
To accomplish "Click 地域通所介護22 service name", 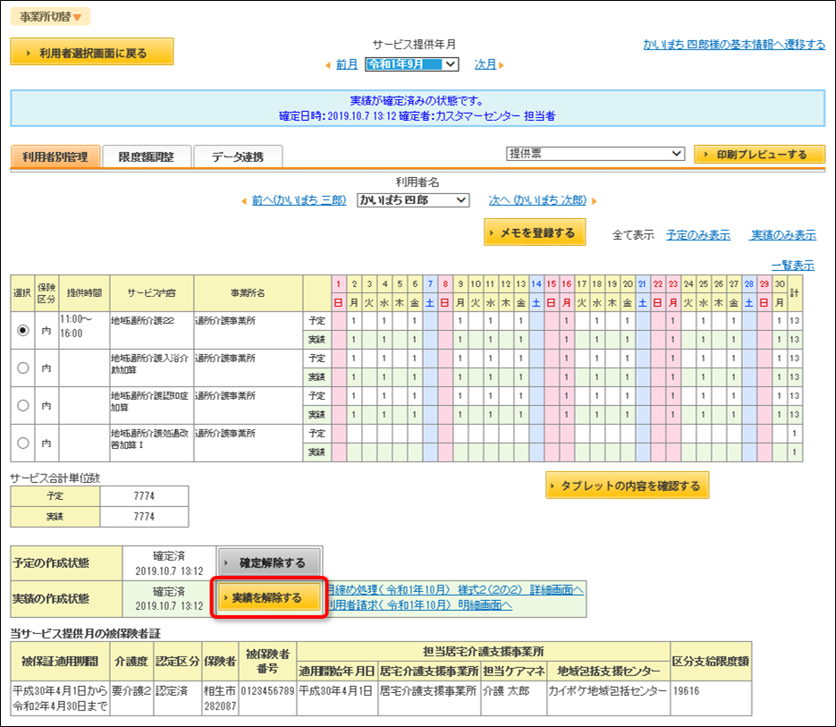I will click(142, 320).
